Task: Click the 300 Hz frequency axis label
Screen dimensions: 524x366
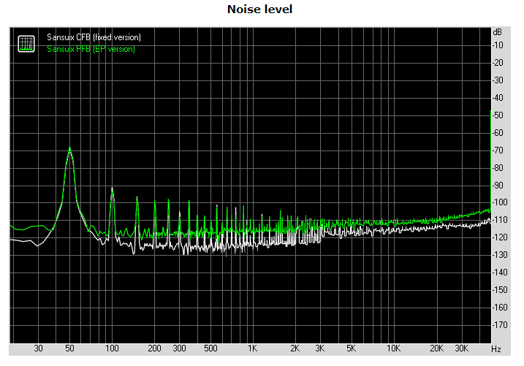Action: 180,348
